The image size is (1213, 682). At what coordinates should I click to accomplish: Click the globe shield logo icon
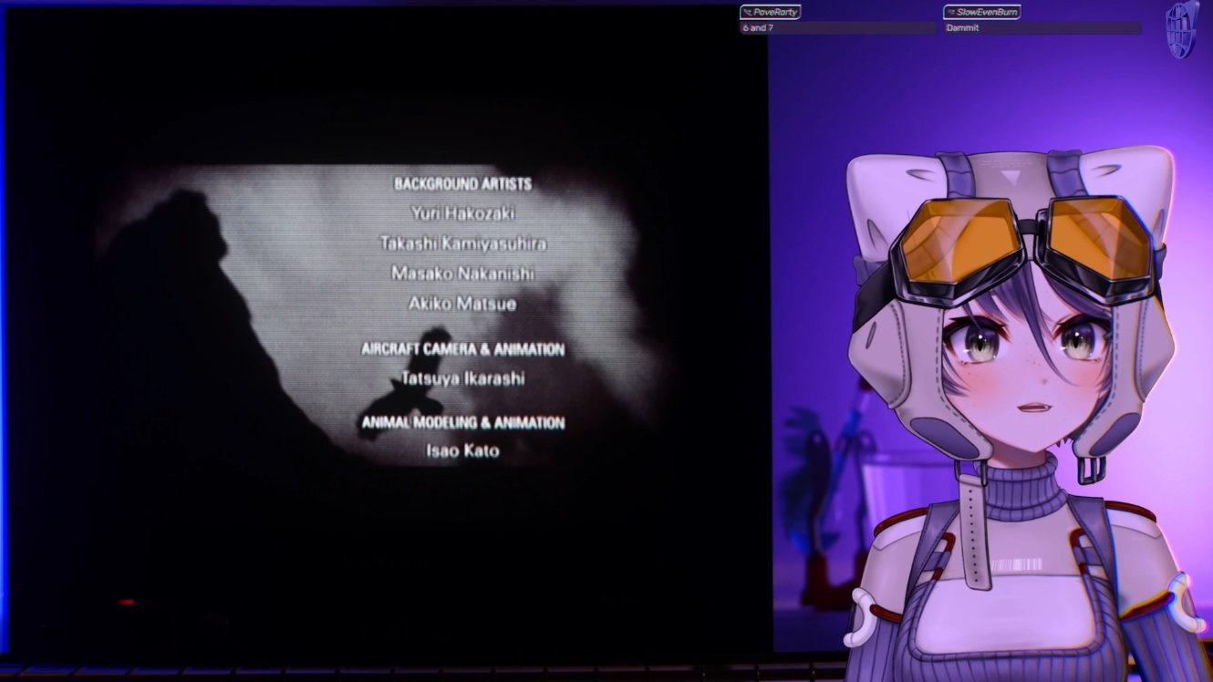(1183, 30)
